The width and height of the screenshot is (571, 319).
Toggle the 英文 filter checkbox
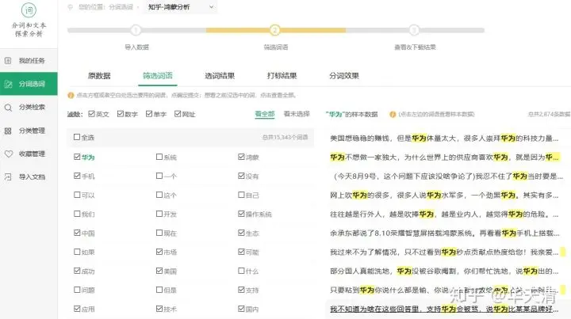[x=91, y=114]
